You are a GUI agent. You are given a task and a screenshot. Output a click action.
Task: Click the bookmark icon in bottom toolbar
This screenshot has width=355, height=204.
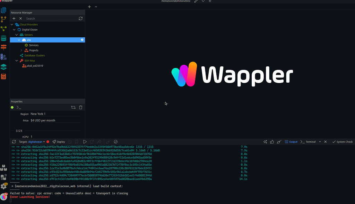click(77, 142)
